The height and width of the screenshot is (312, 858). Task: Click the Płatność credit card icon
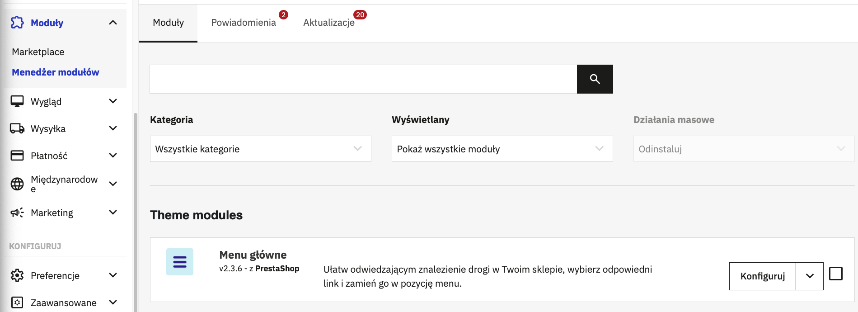tap(17, 156)
